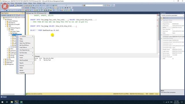Viewport: 185px width, 104px height.
Task: Expand the ReportServer database node
Action: click(5, 23)
